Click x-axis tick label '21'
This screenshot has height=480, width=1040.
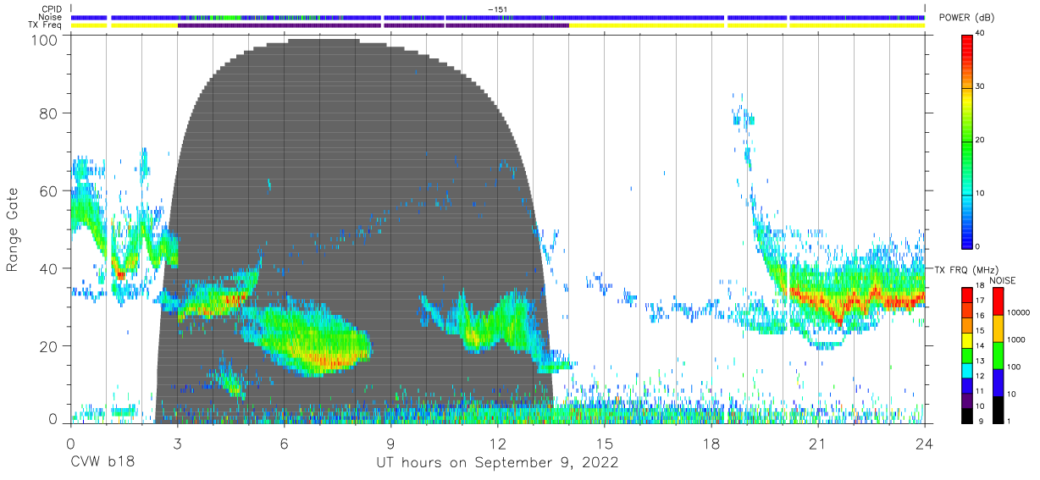tap(818, 444)
